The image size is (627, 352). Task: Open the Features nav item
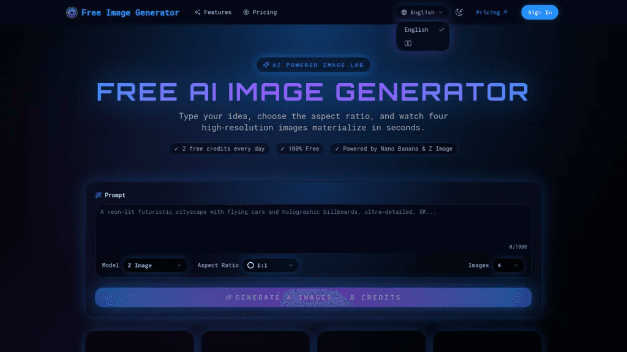(213, 12)
